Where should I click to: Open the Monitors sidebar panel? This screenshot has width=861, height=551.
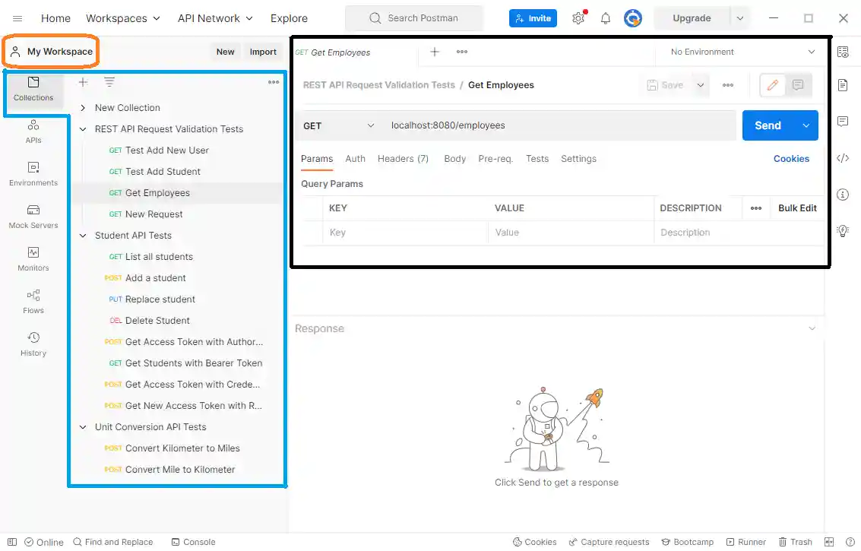[33, 258]
